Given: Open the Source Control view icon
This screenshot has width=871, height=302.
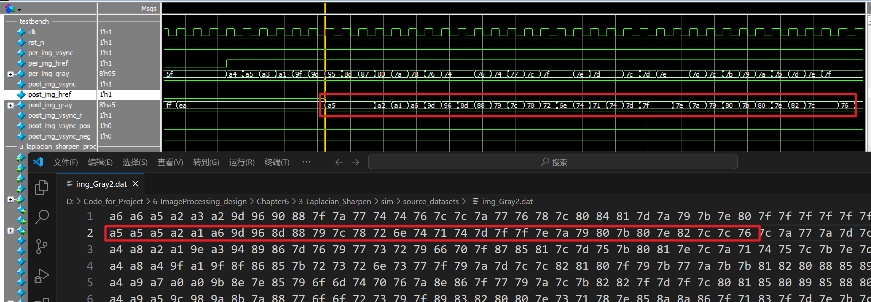Looking at the screenshot, I should [41, 246].
